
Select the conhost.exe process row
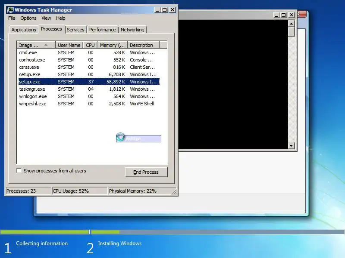[x=89, y=60]
